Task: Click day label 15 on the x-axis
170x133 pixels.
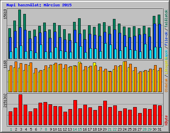Action: pyautogui.click(x=80, y=129)
